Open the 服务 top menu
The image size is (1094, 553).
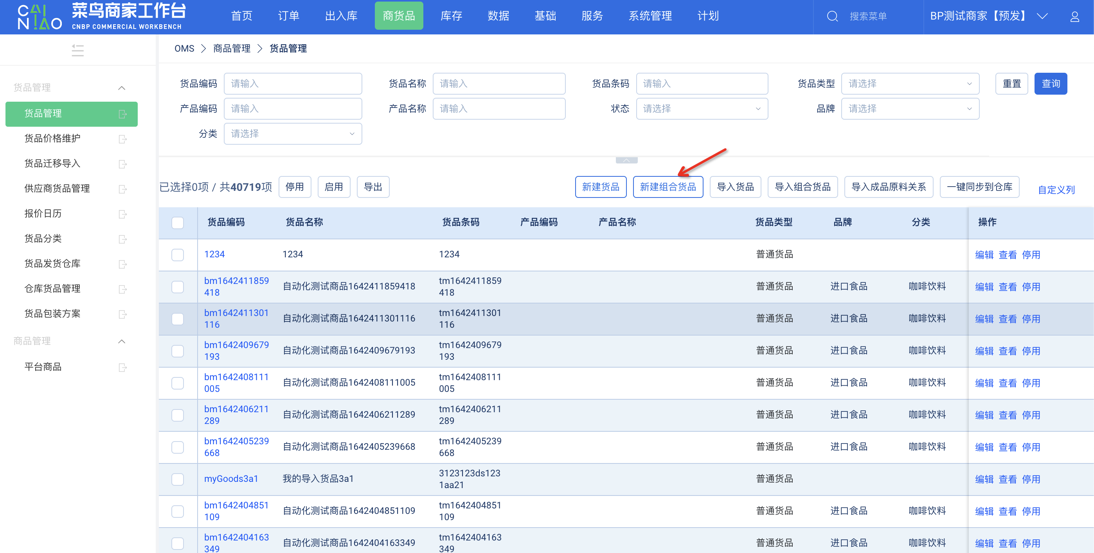point(592,16)
